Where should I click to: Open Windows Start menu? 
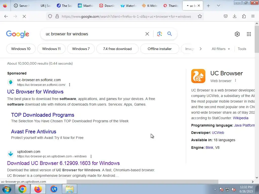[7, 189]
